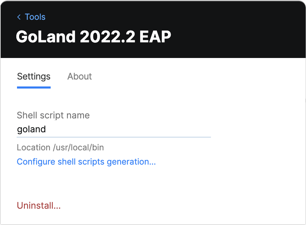Click the blue underline beneath Settings
Viewport: 306px width, 225px height.
click(34, 87)
